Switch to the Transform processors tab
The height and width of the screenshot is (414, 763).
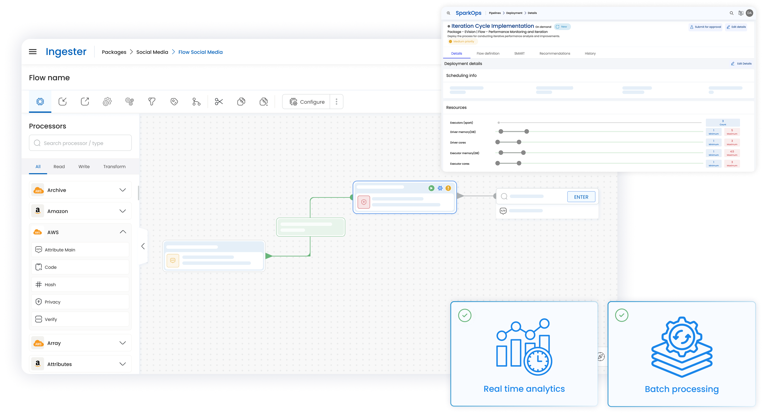[x=114, y=166]
